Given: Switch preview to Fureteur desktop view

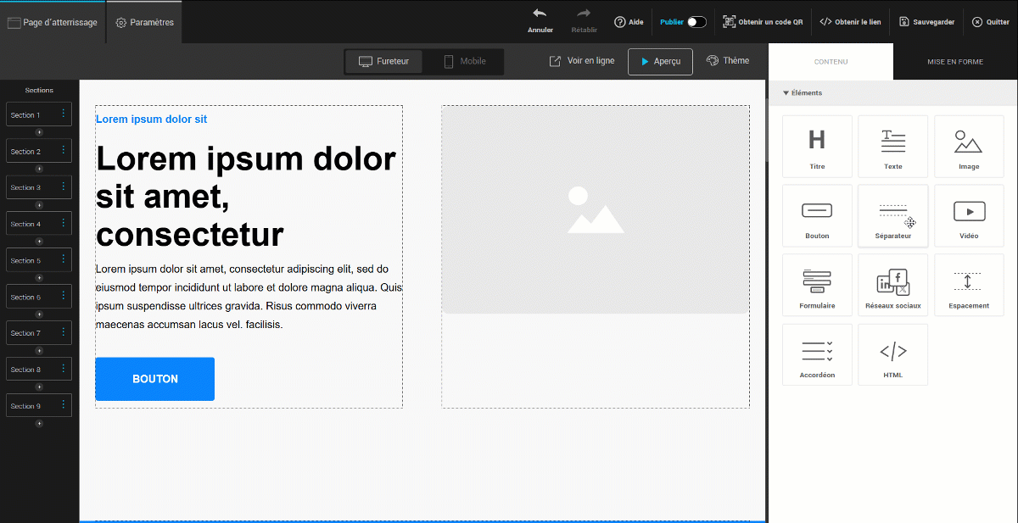Looking at the screenshot, I should [x=383, y=61].
